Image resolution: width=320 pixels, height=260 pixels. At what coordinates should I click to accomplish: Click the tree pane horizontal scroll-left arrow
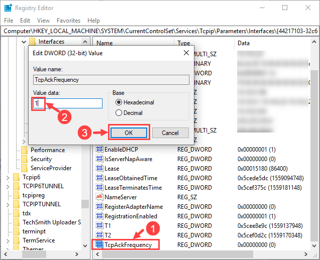[x=6, y=254]
